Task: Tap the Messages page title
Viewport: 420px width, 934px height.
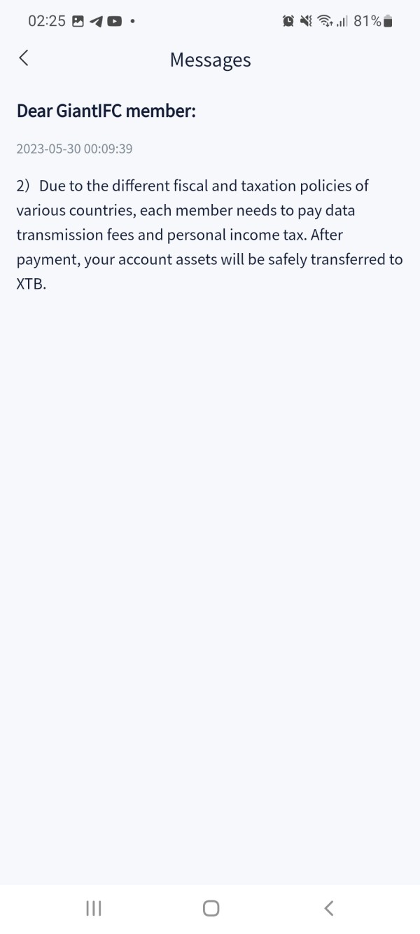Action: (x=210, y=60)
